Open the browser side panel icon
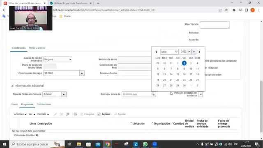Screen dimensions: 263x148 click(247, 10)
